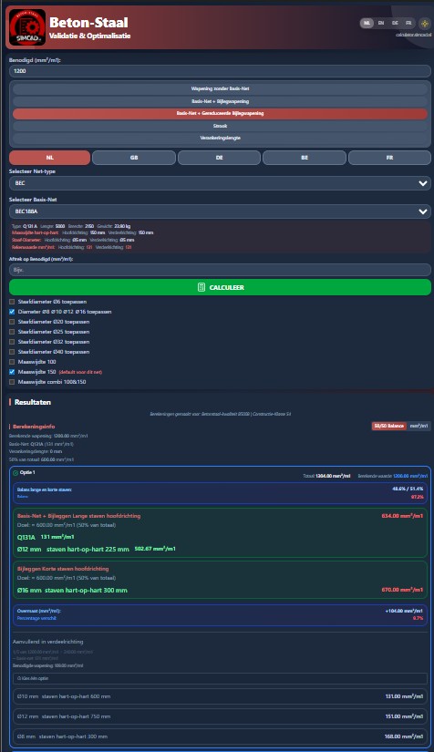This screenshot has width=434, height=752.
Task: Click the Resultaten heading
Action: point(33,402)
